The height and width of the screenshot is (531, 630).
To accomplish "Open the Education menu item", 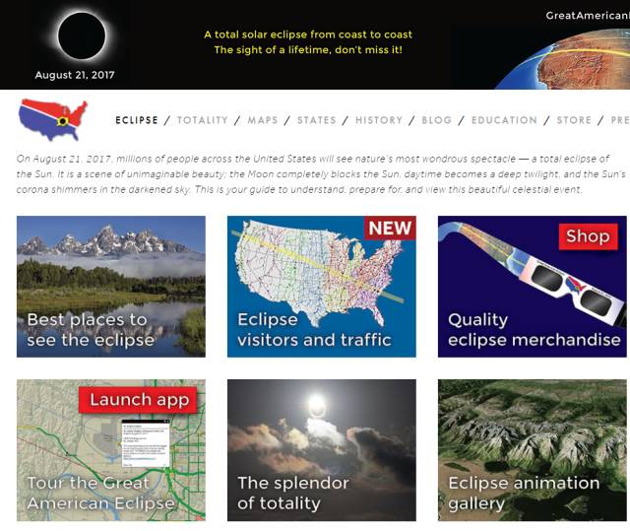I will tap(504, 120).
